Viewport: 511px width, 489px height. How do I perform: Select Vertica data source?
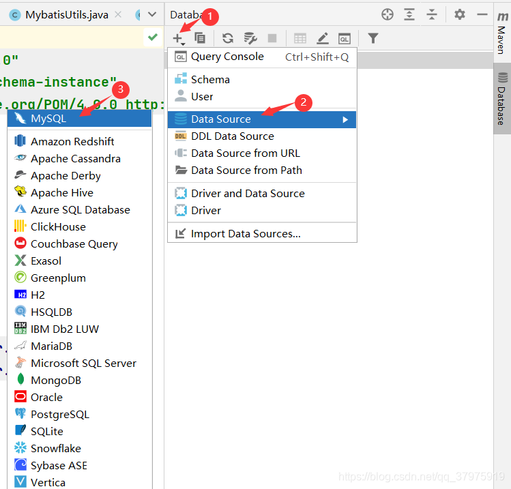click(x=80, y=481)
